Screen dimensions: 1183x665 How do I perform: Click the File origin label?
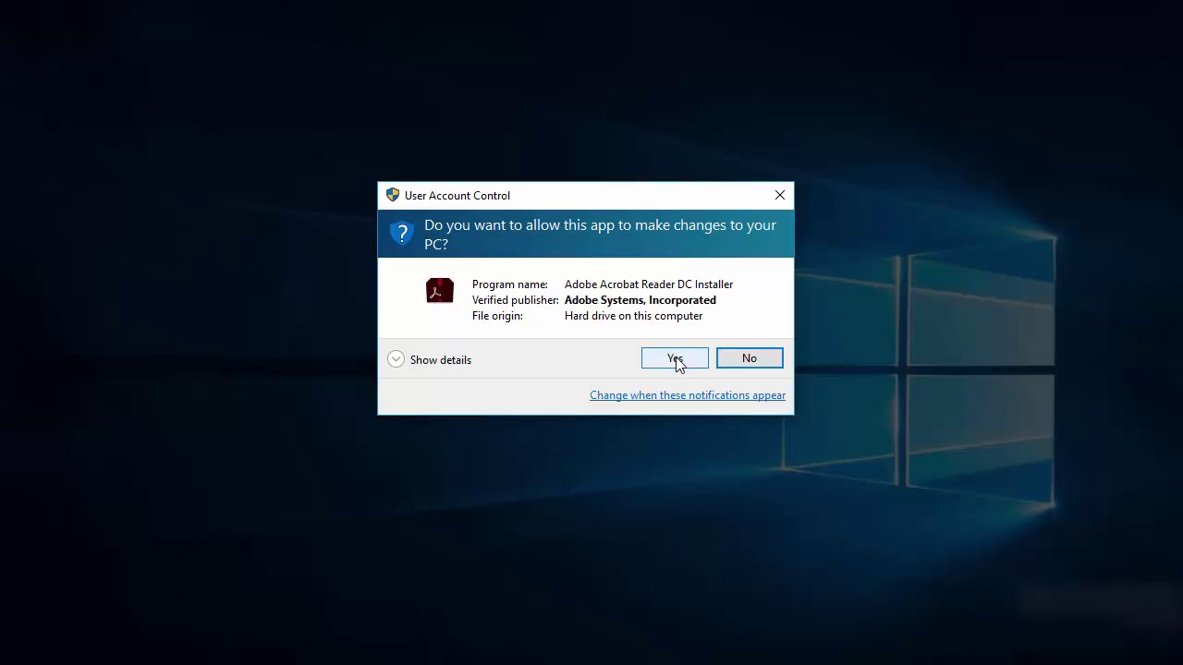[x=497, y=316]
